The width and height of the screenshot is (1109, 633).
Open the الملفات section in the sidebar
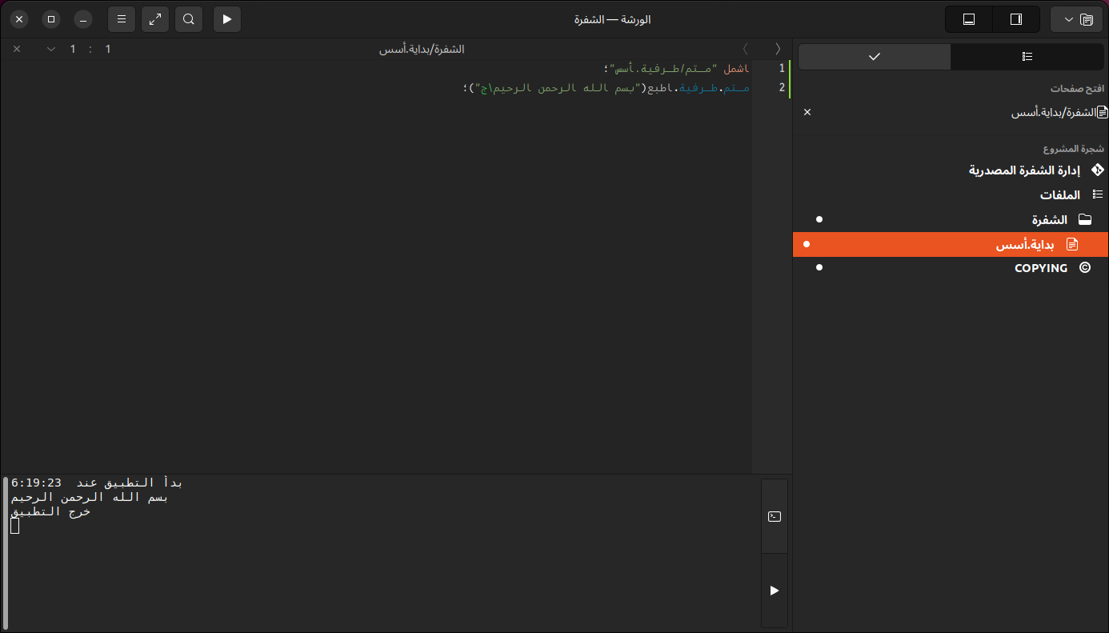tap(1059, 194)
